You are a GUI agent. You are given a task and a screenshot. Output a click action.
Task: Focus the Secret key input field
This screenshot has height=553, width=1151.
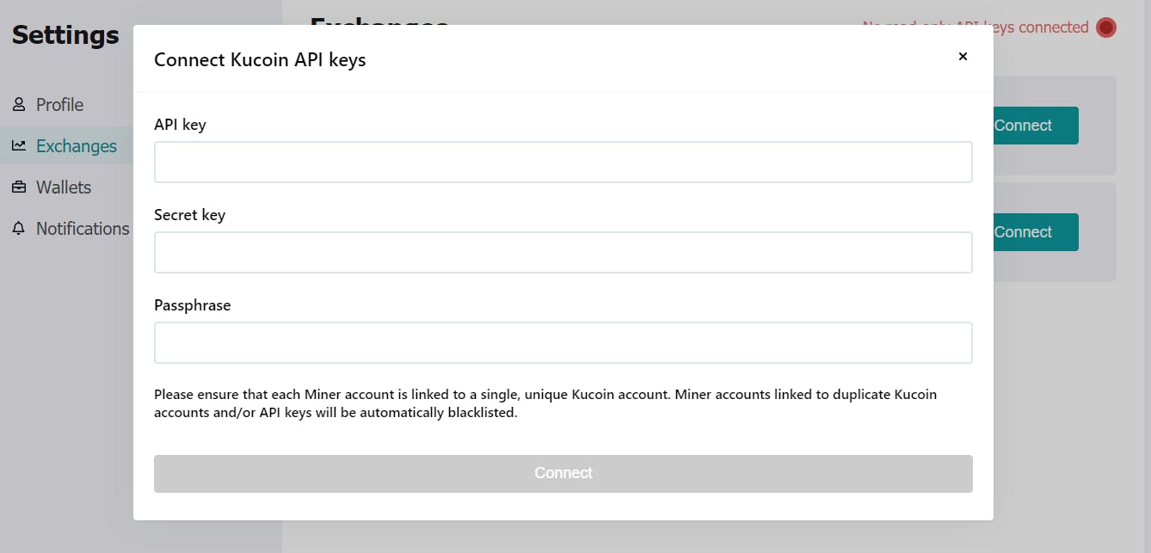click(x=563, y=253)
